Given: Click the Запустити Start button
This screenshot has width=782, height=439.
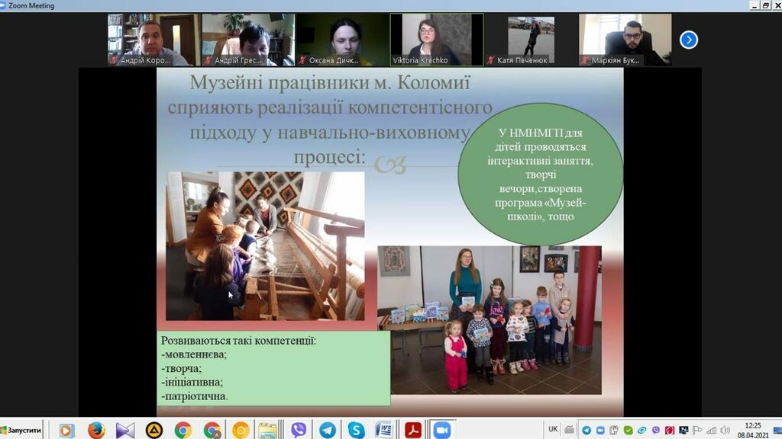Looking at the screenshot, I should point(21,430).
